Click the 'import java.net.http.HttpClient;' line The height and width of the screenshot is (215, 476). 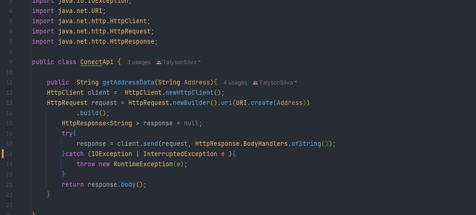coord(91,21)
